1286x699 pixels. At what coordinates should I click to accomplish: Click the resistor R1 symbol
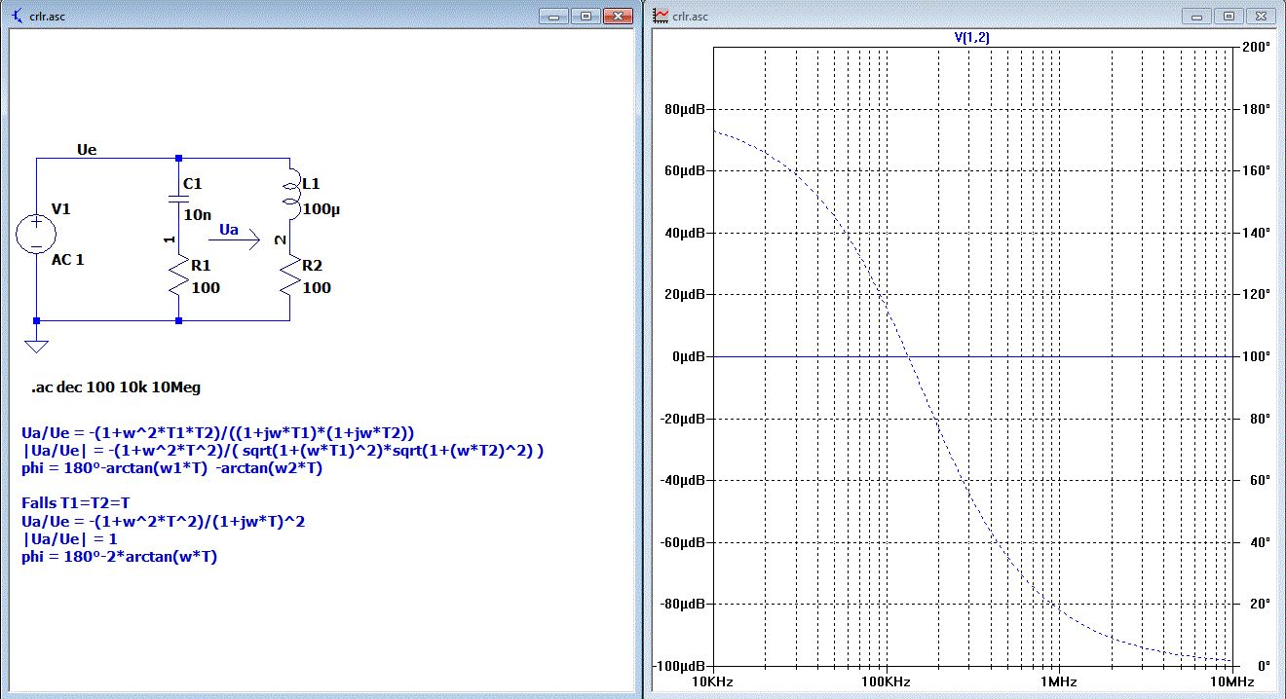click(177, 276)
